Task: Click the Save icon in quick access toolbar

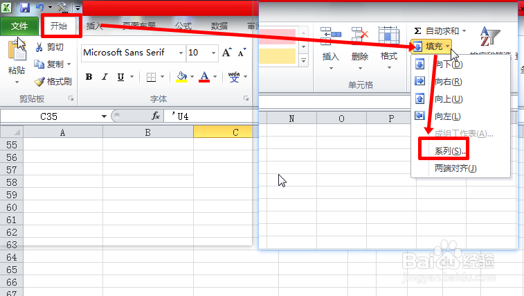Action: tap(25, 8)
